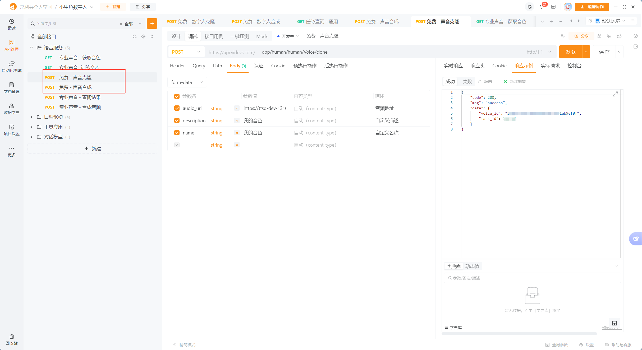Locate the current interface in the tree
The width and height of the screenshot is (642, 350).
coord(143,36)
